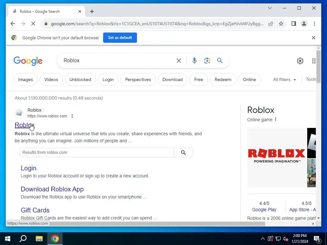Open the Roblox Powering Imagination image

277,158
